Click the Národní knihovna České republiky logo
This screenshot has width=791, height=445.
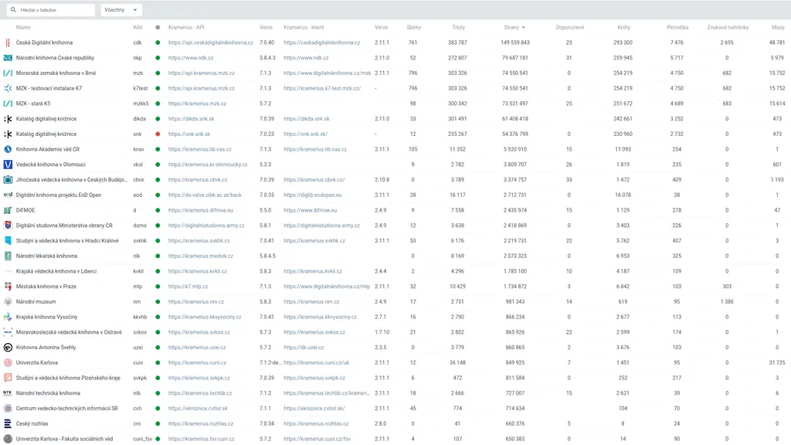pos(8,58)
